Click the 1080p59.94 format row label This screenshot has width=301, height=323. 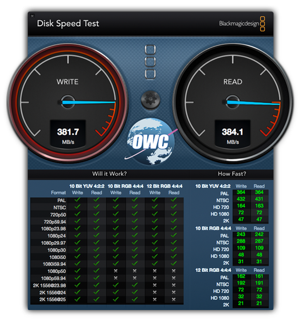click(55, 278)
